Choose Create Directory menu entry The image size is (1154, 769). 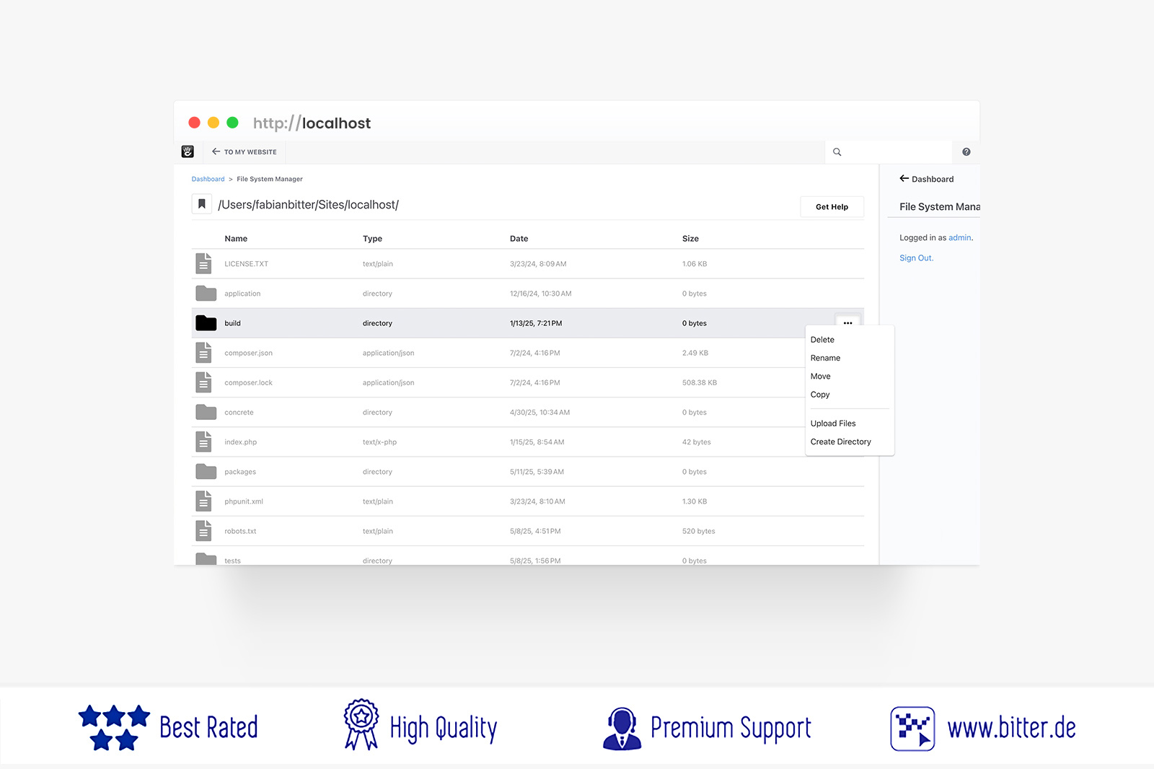coord(840,441)
